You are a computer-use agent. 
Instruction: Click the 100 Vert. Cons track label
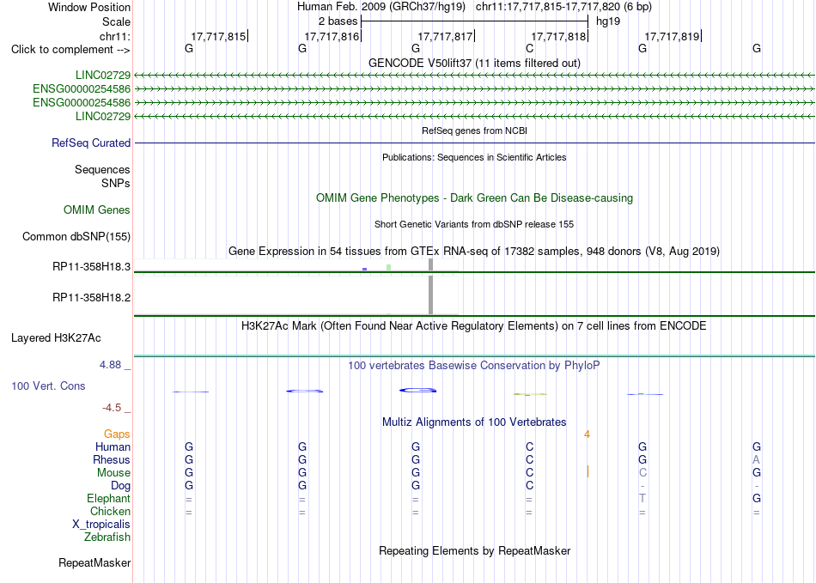coord(48,386)
